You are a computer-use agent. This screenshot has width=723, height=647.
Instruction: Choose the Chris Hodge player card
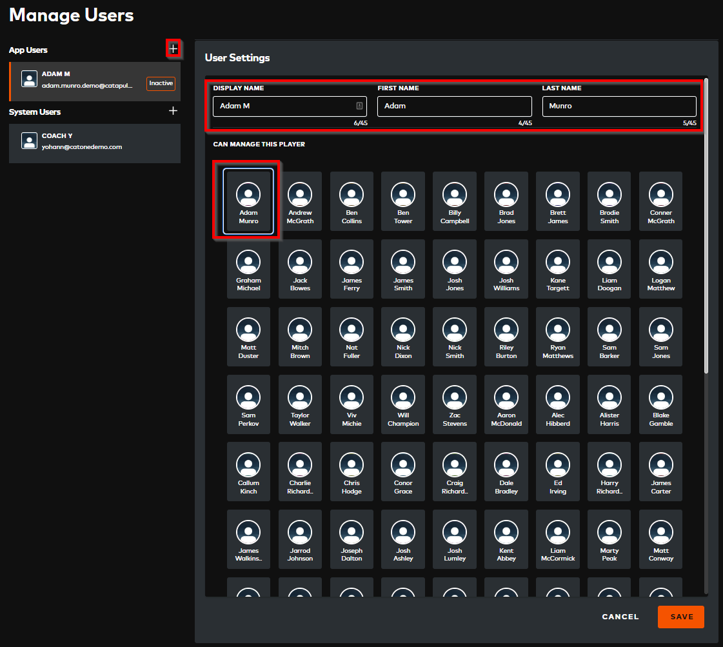point(352,472)
